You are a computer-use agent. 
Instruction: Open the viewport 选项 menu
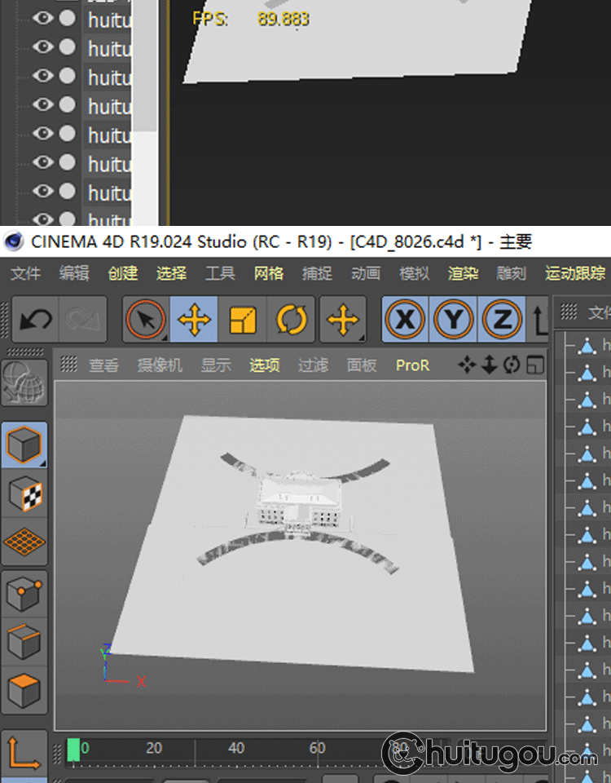coord(264,365)
